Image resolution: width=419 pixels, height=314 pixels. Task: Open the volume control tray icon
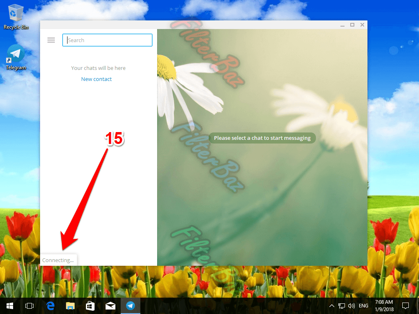tap(351, 305)
